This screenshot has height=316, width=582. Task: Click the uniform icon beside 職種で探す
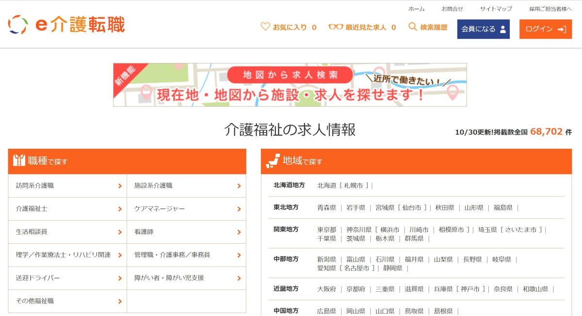19,161
